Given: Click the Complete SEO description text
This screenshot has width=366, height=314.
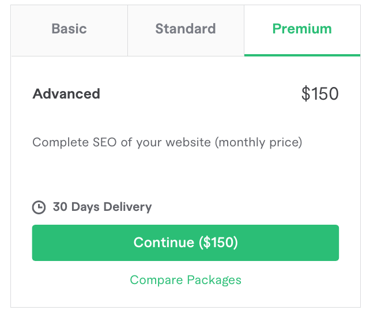Looking at the screenshot, I should pos(167,142).
